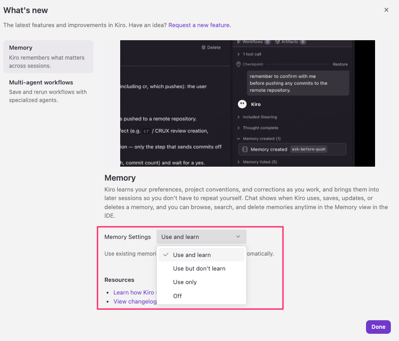The height and width of the screenshot is (341, 399).
Task: Click Restore beside Checkpoint in the preview
Action: click(x=340, y=64)
